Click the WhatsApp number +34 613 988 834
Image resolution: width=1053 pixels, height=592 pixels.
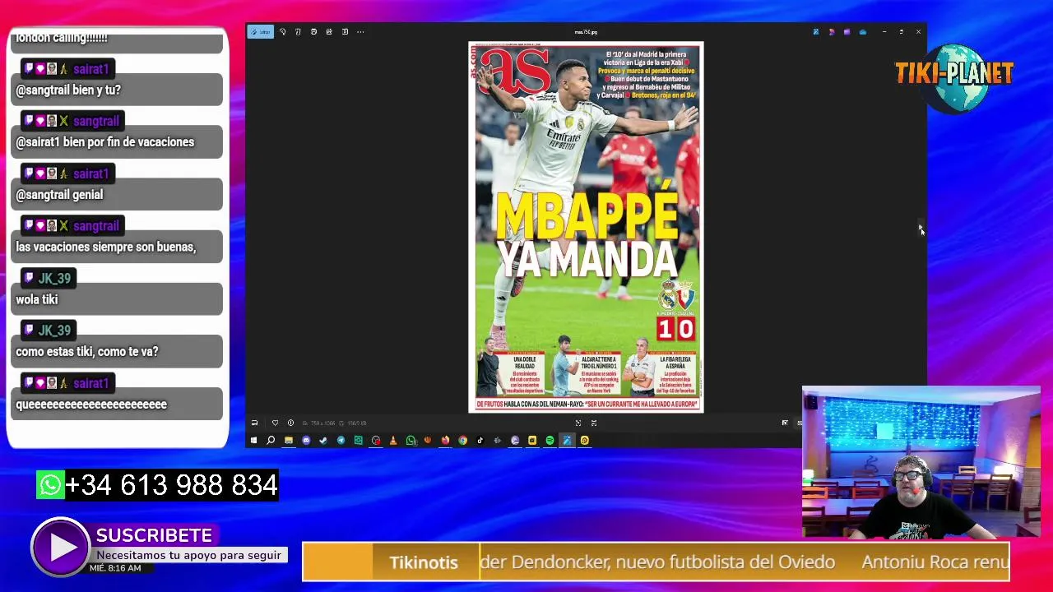[x=171, y=485]
